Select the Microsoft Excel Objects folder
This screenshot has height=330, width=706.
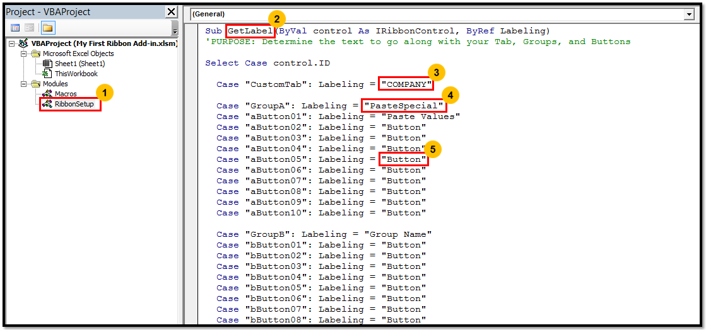click(78, 54)
